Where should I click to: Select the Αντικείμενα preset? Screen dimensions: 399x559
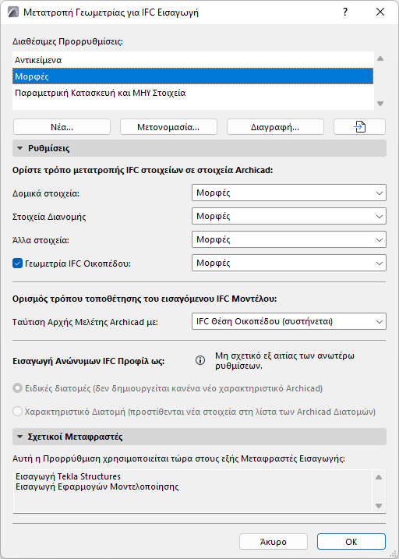[x=193, y=60]
